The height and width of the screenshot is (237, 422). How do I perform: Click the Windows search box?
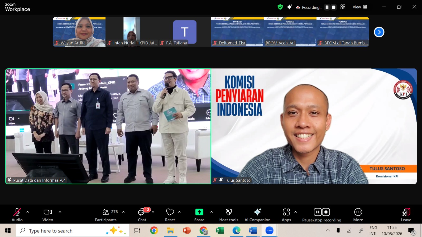pos(73,231)
